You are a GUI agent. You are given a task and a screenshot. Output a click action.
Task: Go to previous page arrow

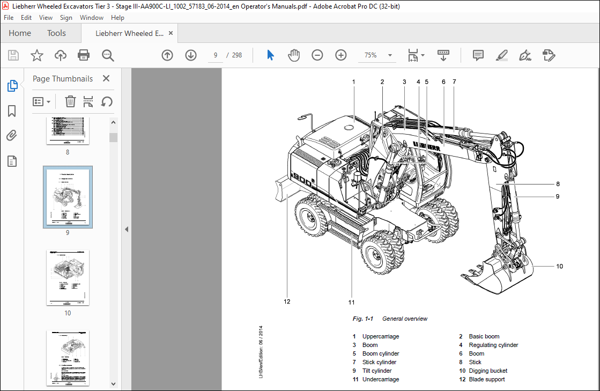coord(167,55)
